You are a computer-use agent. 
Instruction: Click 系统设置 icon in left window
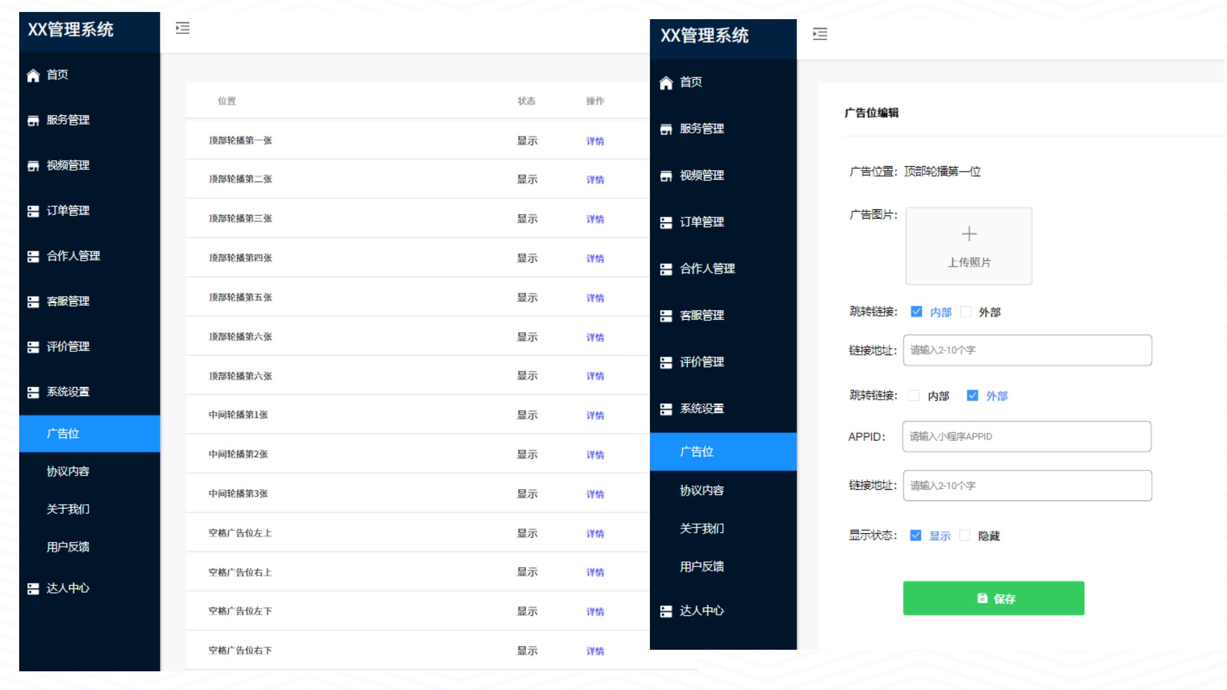point(33,392)
